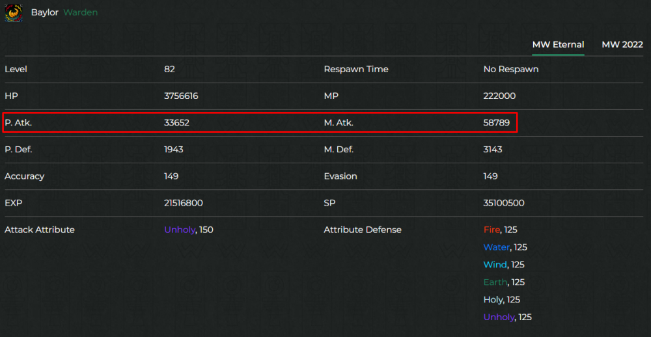Click the M. Def. value 3143
This screenshot has height=337, width=651.
pyautogui.click(x=493, y=150)
